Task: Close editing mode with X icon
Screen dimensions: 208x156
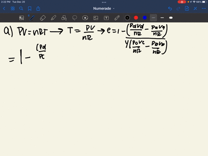Action: point(195,9)
